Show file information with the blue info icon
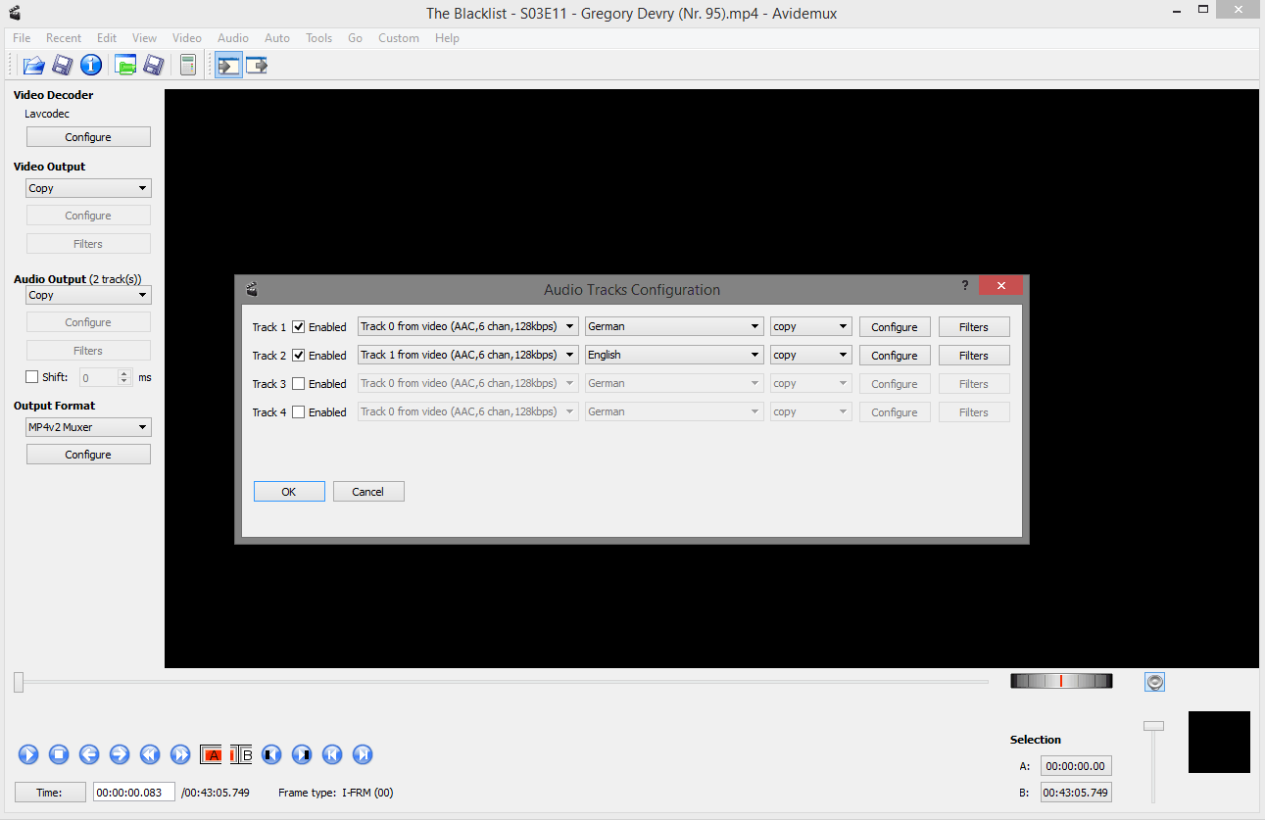The height and width of the screenshot is (820, 1265). 91,66
